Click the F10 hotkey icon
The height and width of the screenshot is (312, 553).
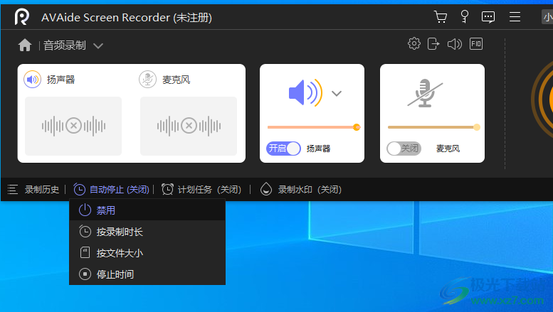[476, 44]
